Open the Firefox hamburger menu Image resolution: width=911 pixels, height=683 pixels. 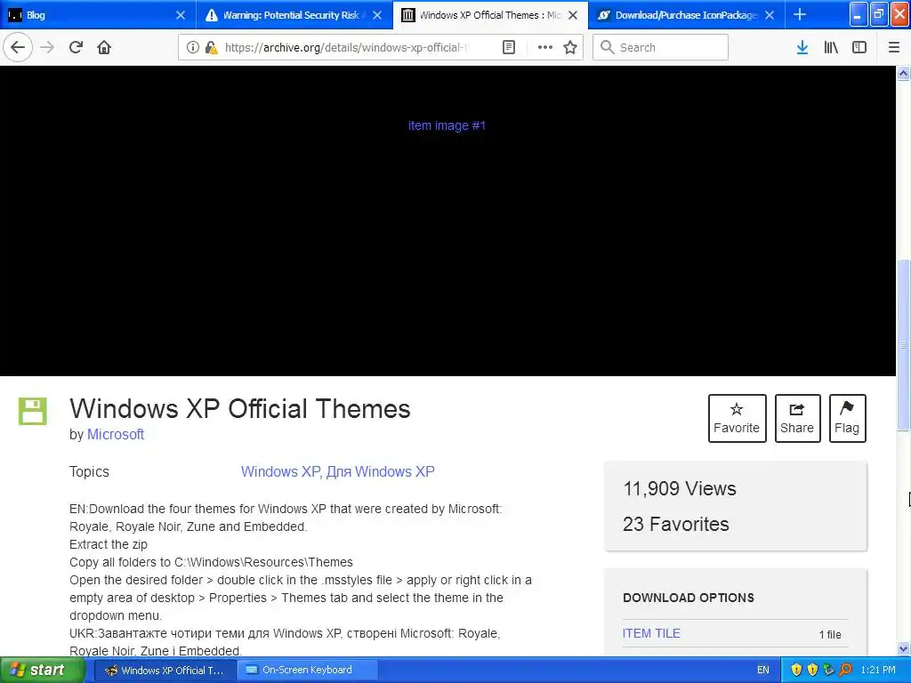click(893, 47)
